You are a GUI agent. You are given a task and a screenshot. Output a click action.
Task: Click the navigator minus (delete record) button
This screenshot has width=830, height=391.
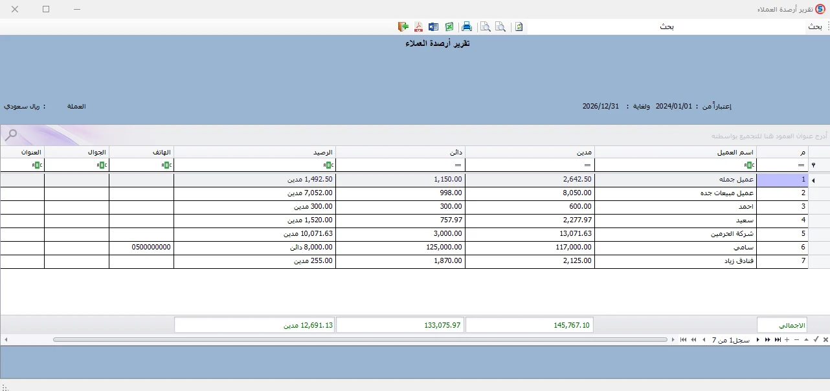(796, 339)
